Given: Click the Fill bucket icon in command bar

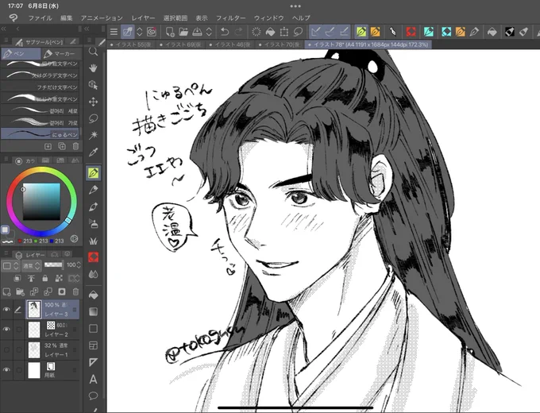Looking at the screenshot, I should pyautogui.click(x=270, y=32).
